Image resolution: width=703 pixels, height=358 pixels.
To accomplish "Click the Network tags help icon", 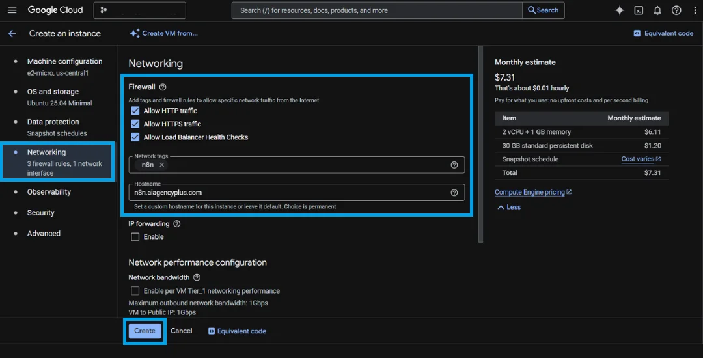I will 454,165.
